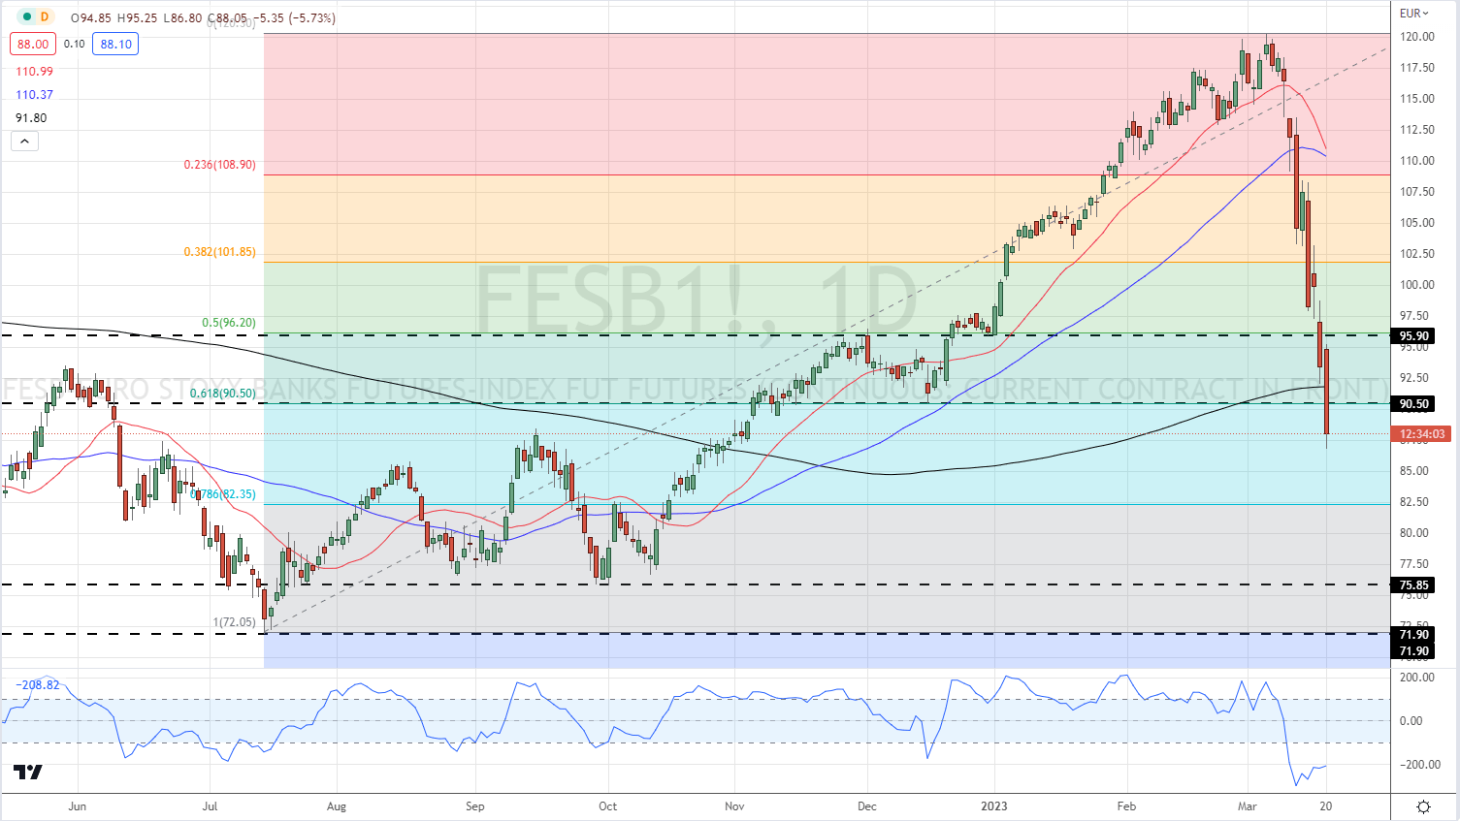Click the 0.382(101.85) Fibonacci label
Screen dimensions: 1460x821
click(220, 252)
